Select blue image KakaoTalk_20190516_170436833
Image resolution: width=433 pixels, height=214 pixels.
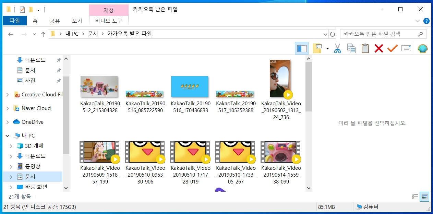click(190, 87)
